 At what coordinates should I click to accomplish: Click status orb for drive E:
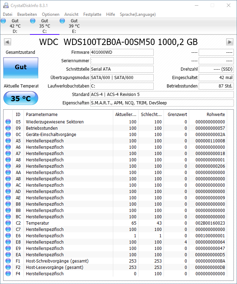(x=62, y=21)
